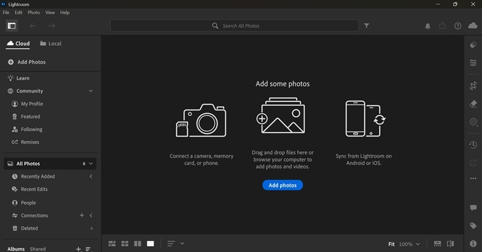Viewport: 482px width, 252px height.
Task: Expand the Recently Added arrow
Action: (91, 176)
